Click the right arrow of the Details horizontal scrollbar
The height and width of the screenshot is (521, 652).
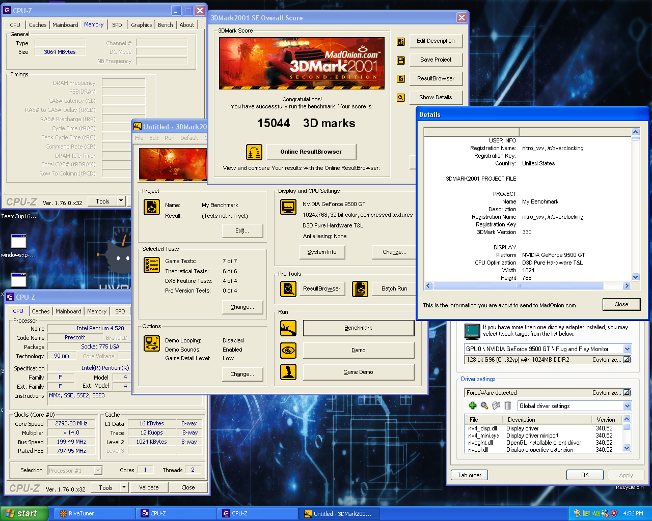tap(627, 286)
